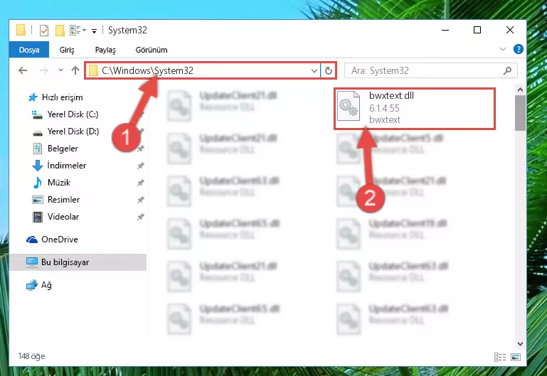Viewport: 547px width, 376px height.
Task: Expand the address bar history dropdown
Action: [x=314, y=71]
